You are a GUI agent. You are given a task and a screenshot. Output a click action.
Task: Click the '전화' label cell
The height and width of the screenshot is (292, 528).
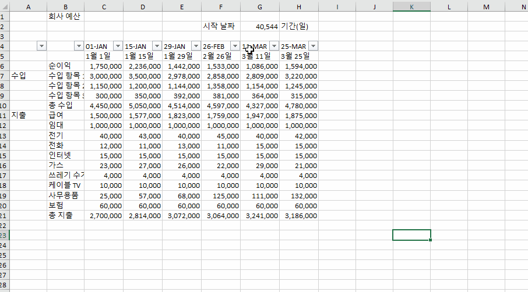pyautogui.click(x=65, y=146)
